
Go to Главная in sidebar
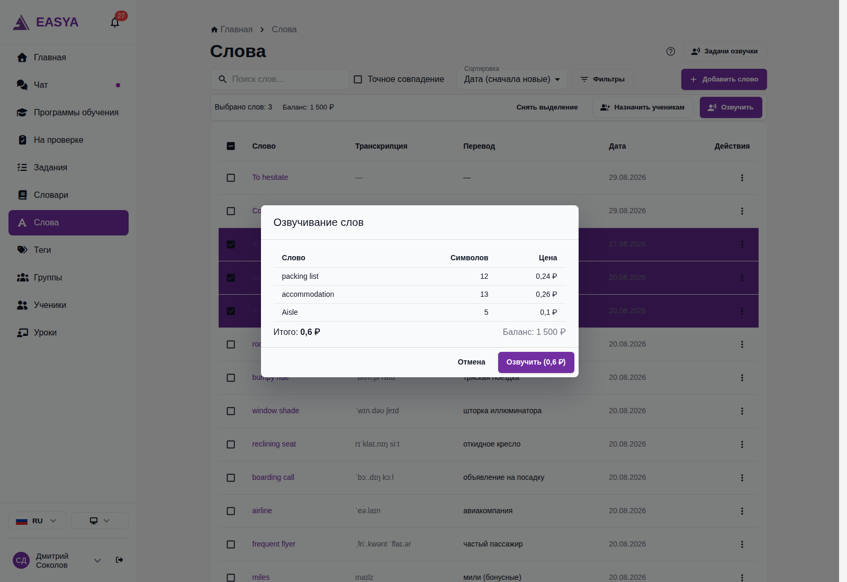(68, 58)
